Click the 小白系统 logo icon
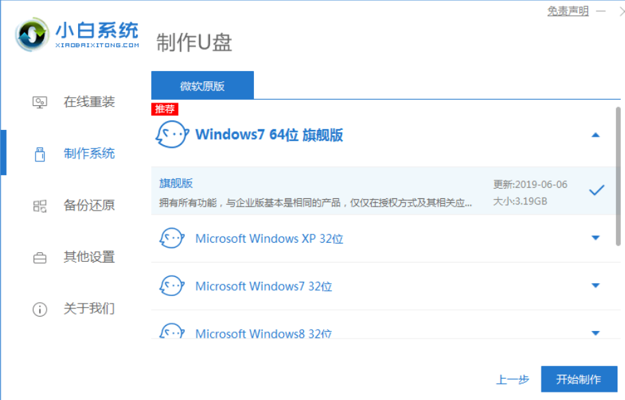625x400 pixels. pyautogui.click(x=34, y=33)
